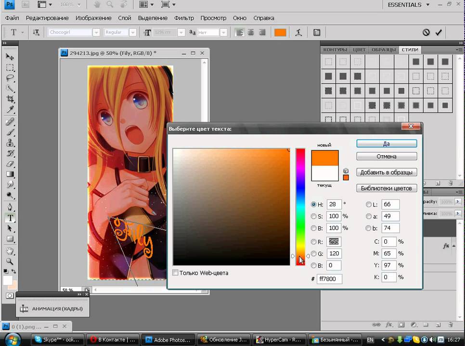Align text left
465x346 pixels.
(x=239, y=32)
